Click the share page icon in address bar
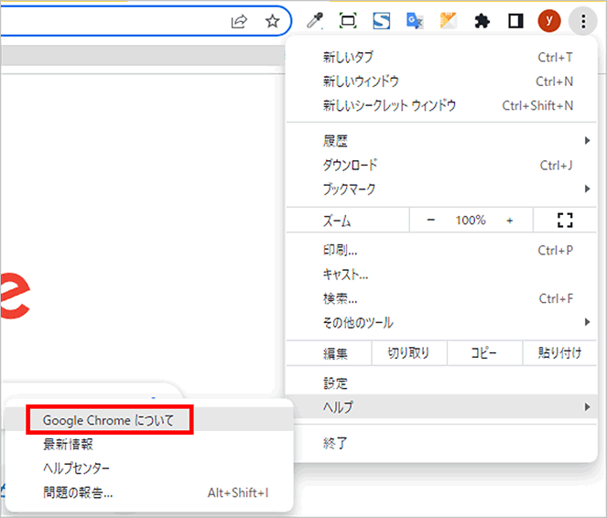607x518 pixels. (x=239, y=21)
